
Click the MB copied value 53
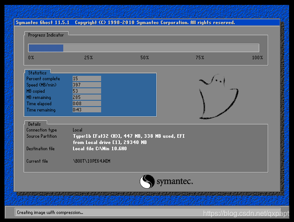tap(87, 91)
